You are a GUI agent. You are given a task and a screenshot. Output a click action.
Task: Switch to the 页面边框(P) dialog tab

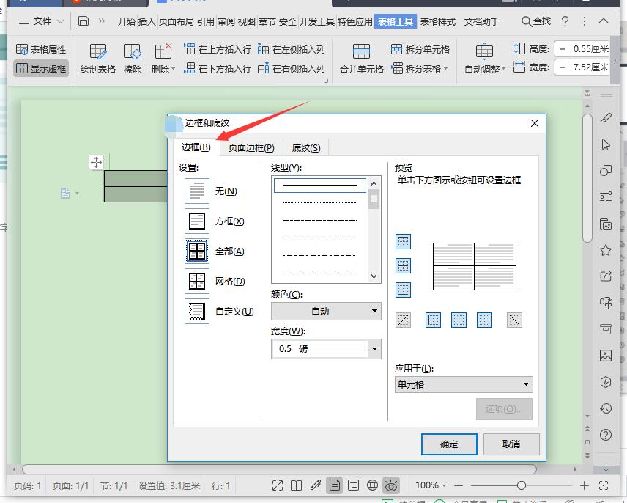point(251,147)
